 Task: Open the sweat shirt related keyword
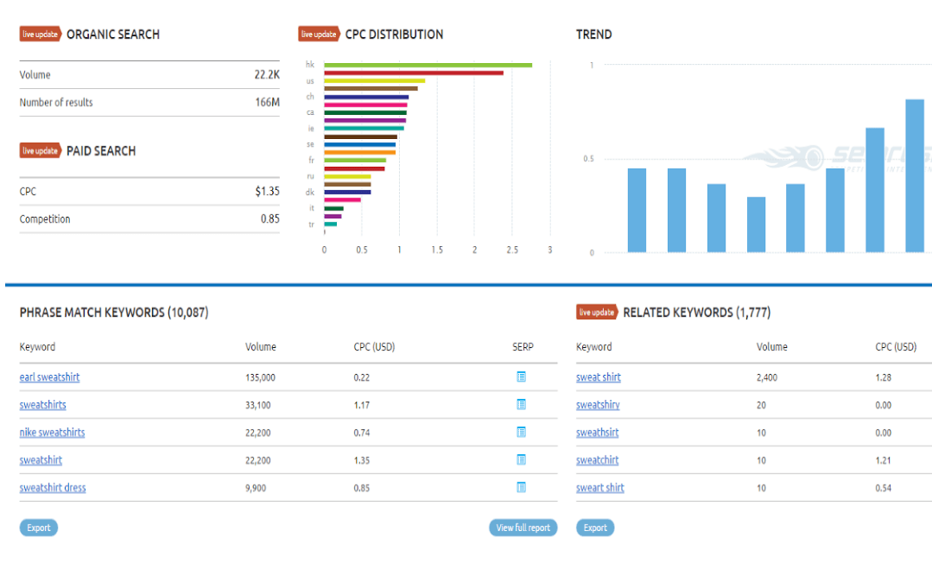pyautogui.click(x=598, y=377)
